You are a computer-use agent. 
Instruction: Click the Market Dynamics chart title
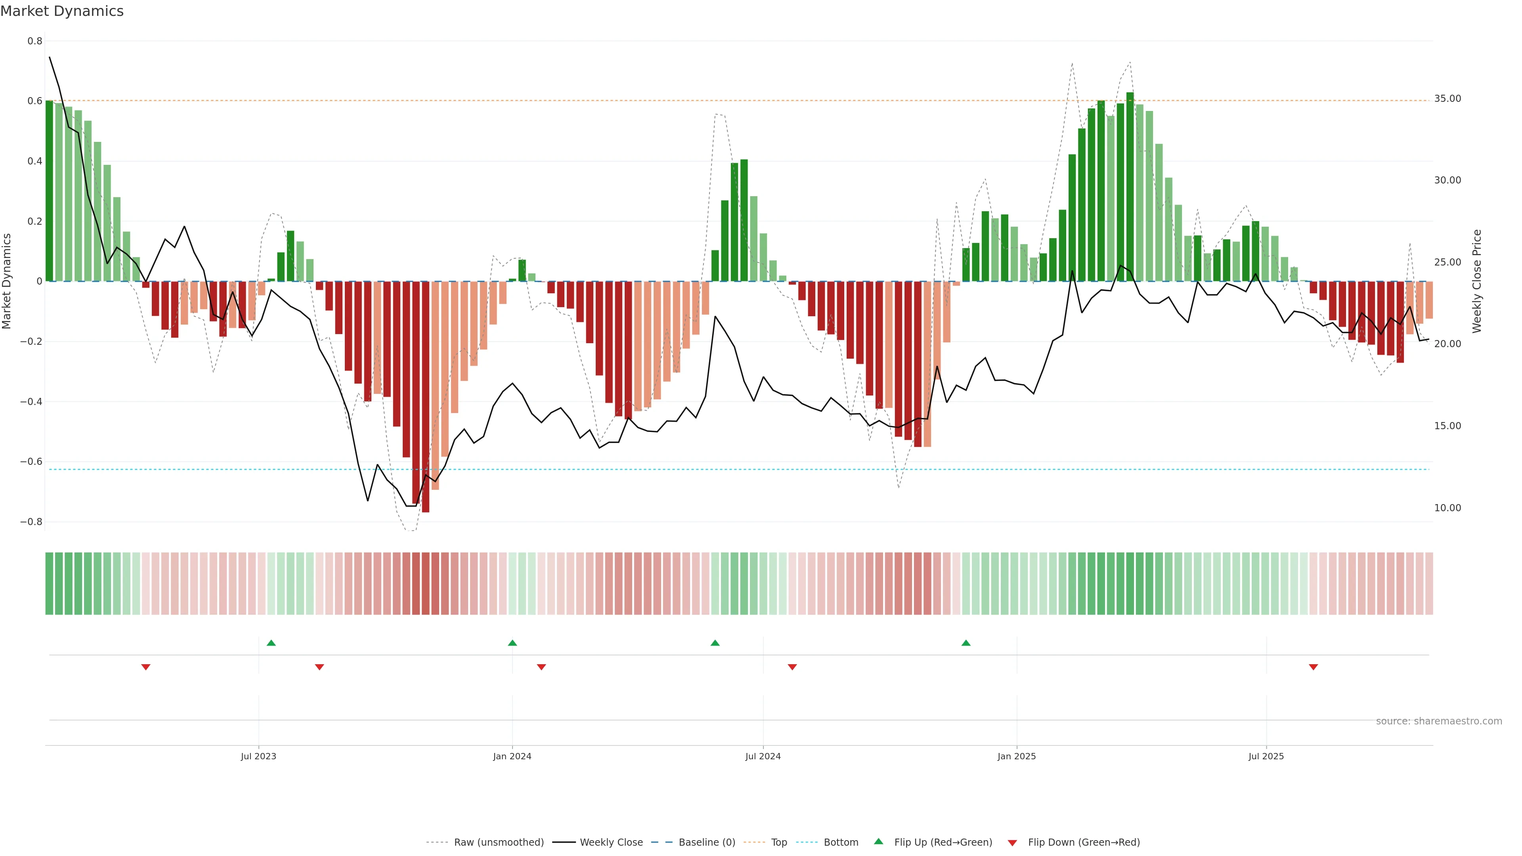point(62,11)
